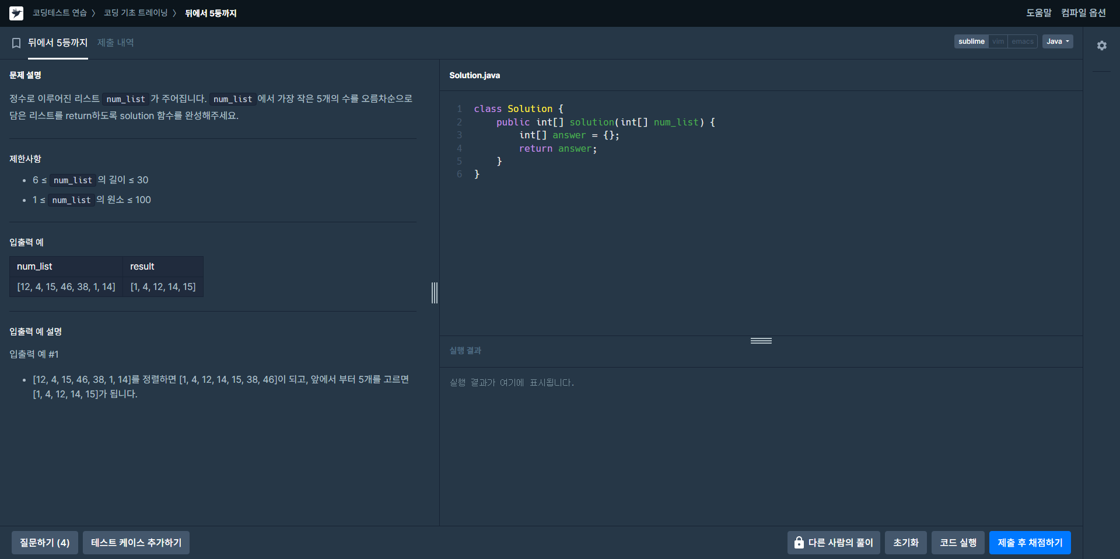Click current breadcrumb 뒤에서 5등까지
The height and width of the screenshot is (559, 1120).
click(x=211, y=13)
